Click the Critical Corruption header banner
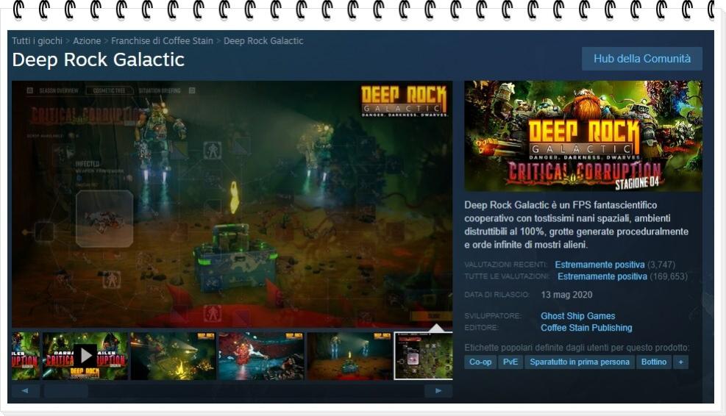726x416 pixels. pyautogui.click(x=583, y=136)
